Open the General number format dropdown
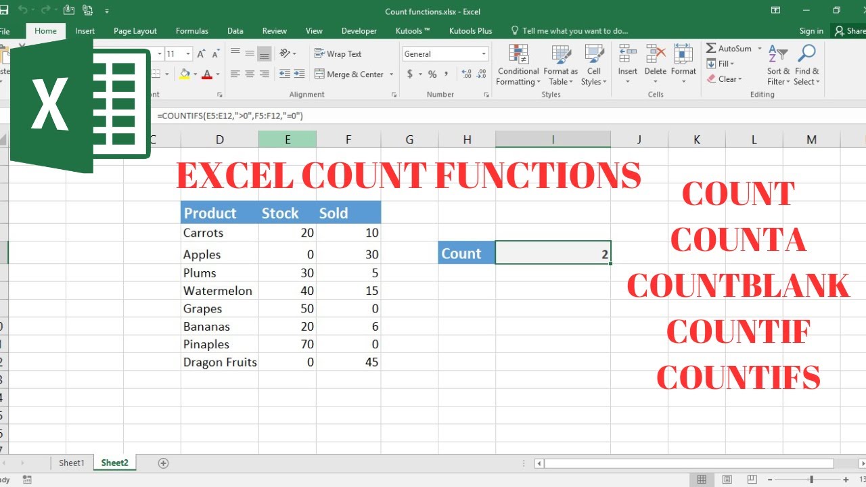 click(484, 54)
